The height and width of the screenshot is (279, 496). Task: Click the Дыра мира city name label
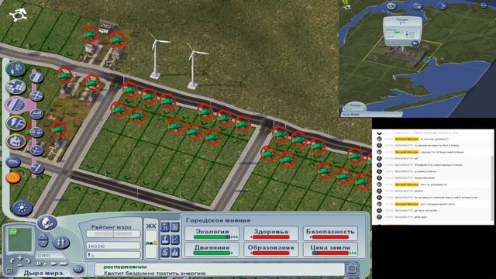click(44, 273)
